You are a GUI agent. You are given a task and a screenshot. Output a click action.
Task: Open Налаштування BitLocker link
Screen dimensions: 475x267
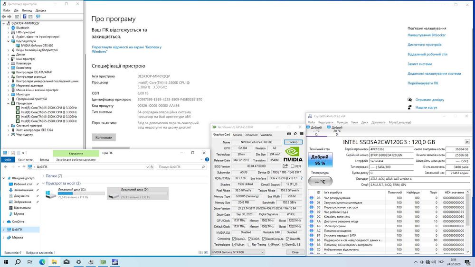tap(427, 35)
